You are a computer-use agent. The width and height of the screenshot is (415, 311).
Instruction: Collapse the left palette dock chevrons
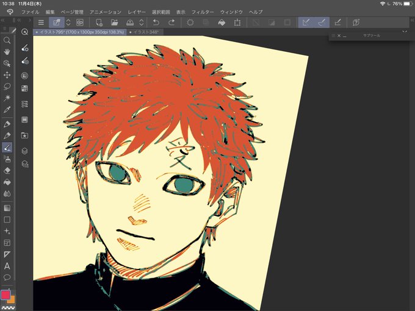coord(2,20)
